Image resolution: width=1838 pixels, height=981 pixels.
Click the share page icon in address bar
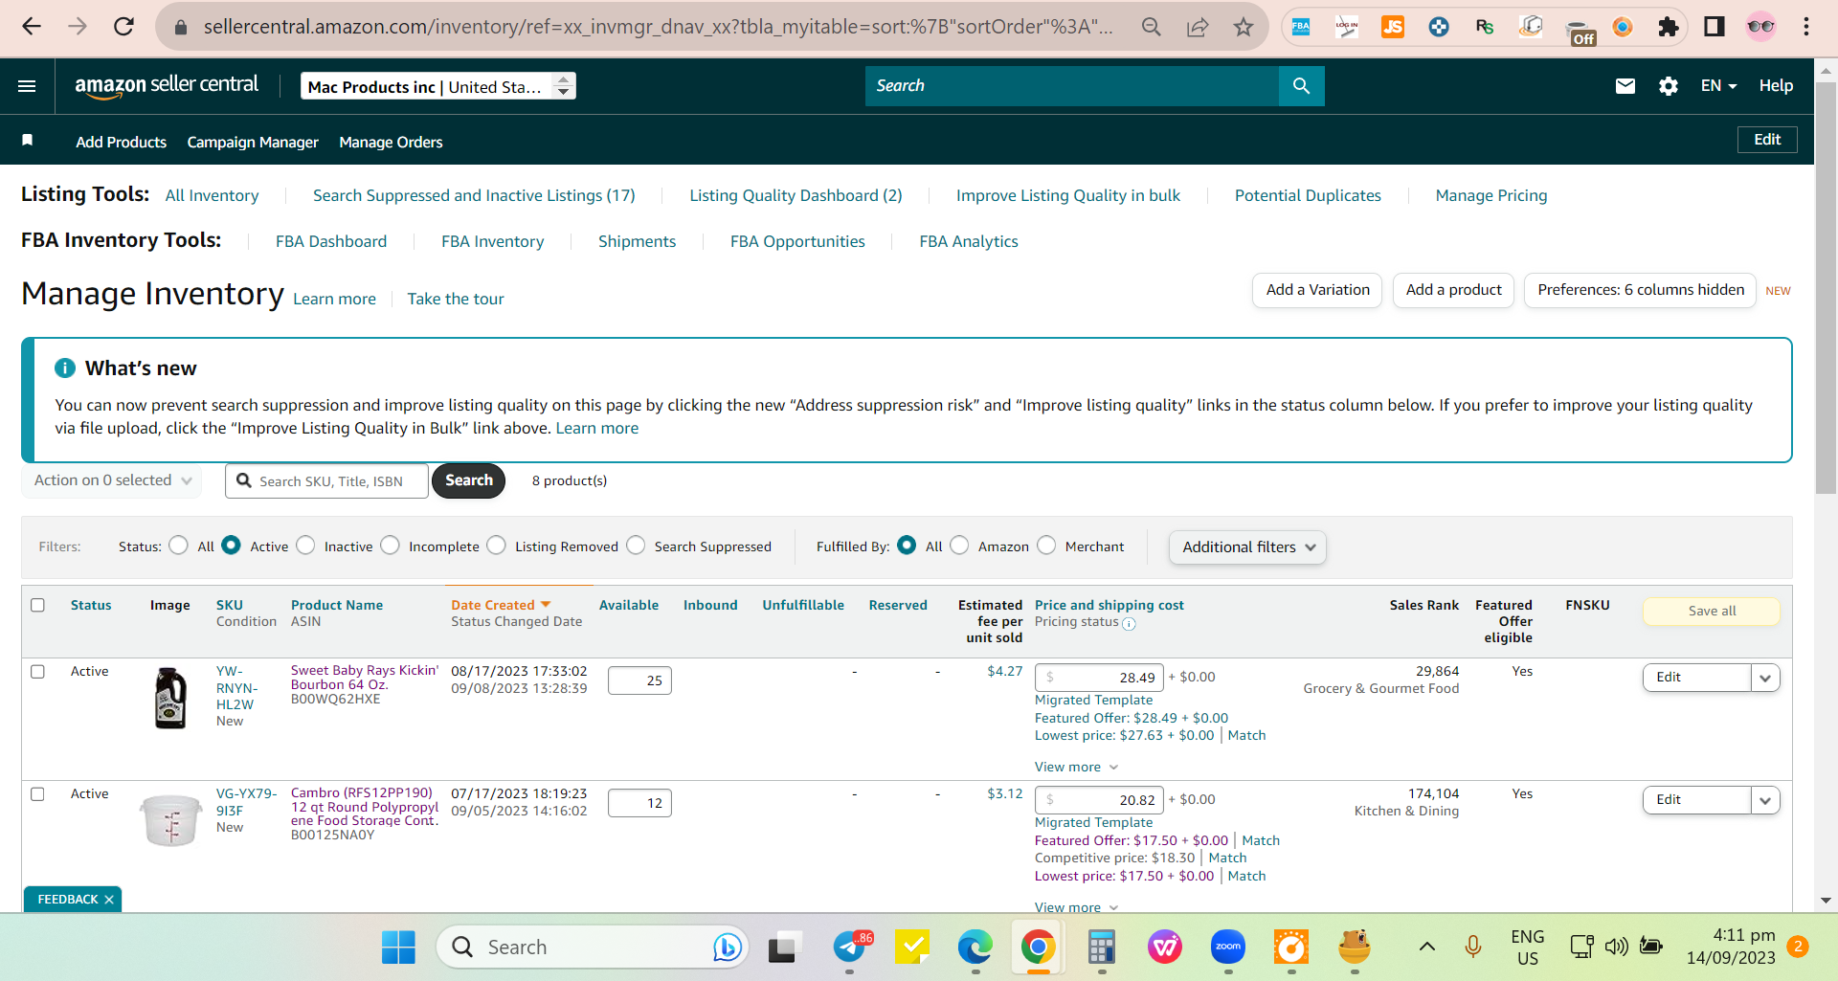[1198, 27]
